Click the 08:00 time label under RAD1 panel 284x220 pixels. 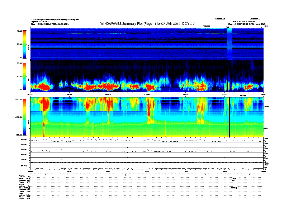coord(108,95)
